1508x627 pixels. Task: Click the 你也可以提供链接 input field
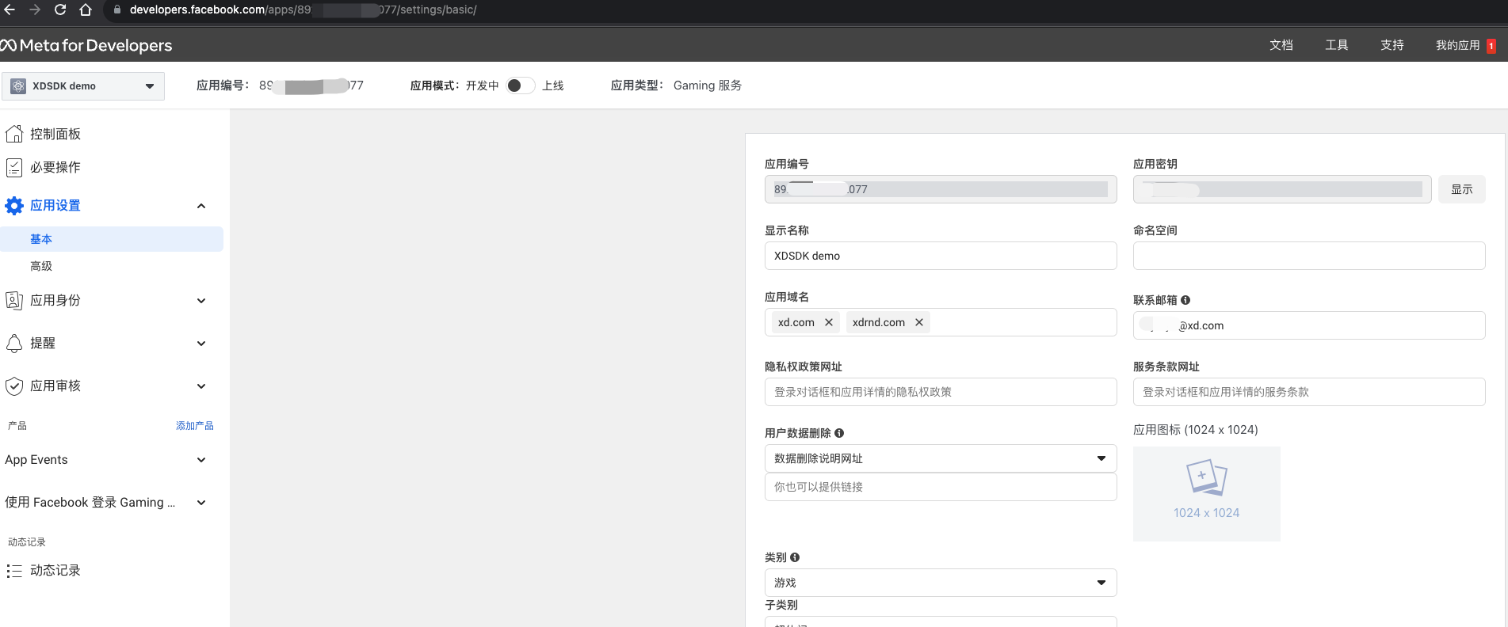[941, 487]
